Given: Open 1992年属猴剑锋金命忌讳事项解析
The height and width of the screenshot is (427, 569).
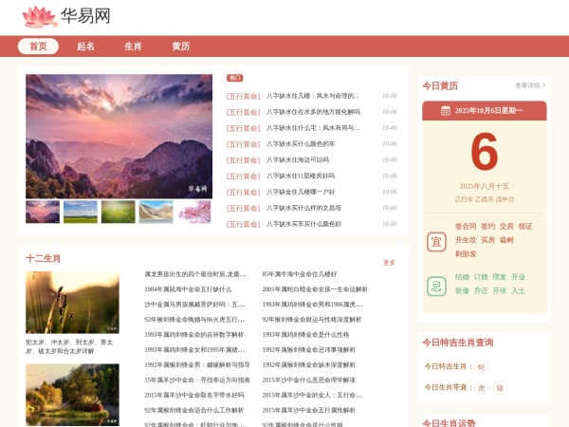Looking at the screenshot, I should (309, 349).
